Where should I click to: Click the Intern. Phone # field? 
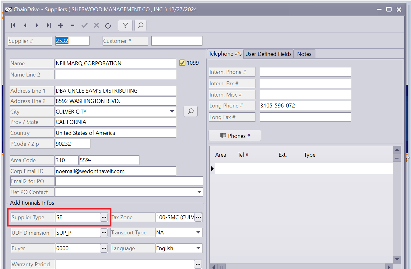(x=305, y=72)
